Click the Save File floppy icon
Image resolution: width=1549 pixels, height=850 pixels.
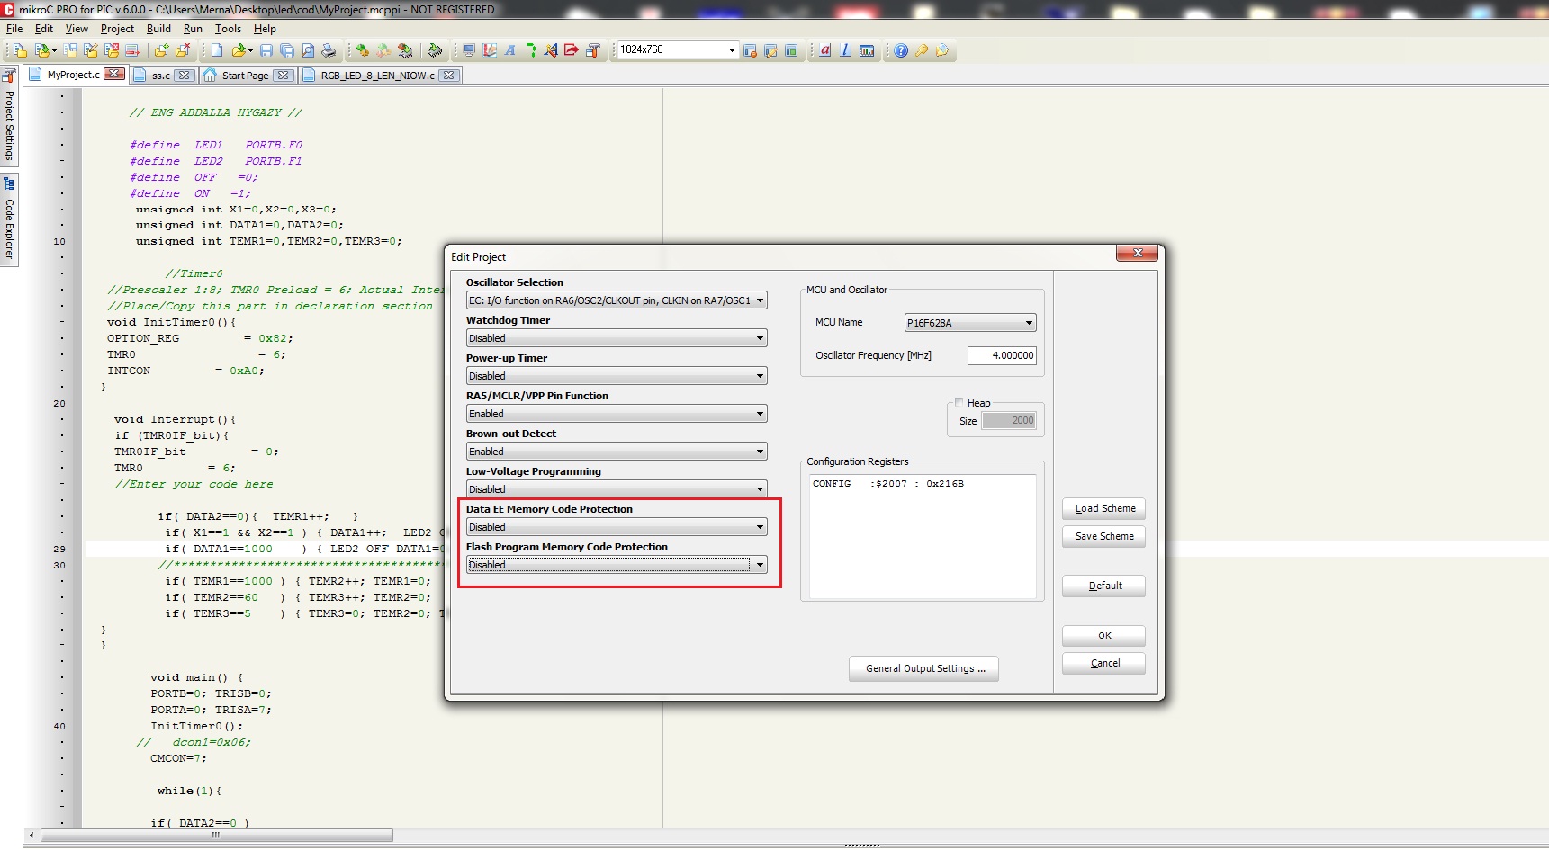coord(266,50)
